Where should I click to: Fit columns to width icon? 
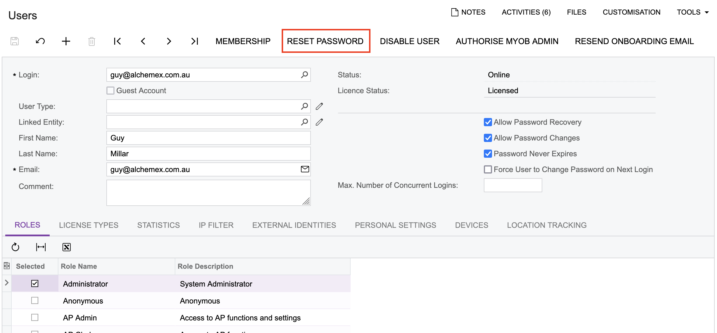41,247
